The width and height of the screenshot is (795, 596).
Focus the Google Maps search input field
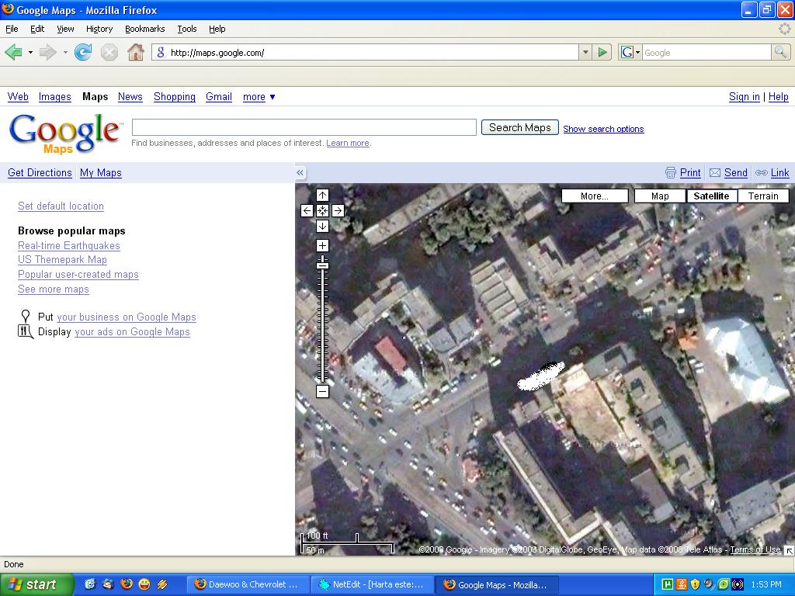point(304,127)
